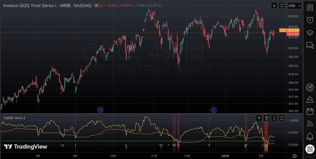316x159 pixels.
Task: Open the USD currency dropdown
Action: pos(294,6)
